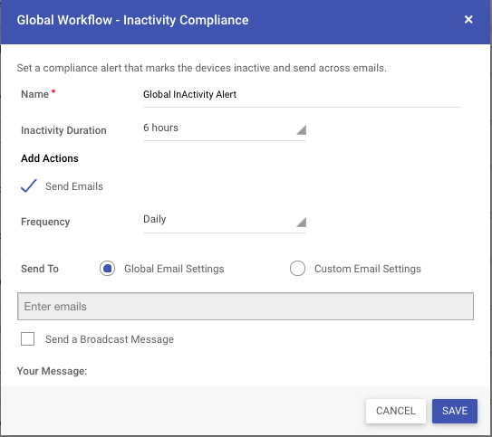The height and width of the screenshot is (437, 492).
Task: Select the Custom Email Settings radio button
Action: tap(297, 269)
